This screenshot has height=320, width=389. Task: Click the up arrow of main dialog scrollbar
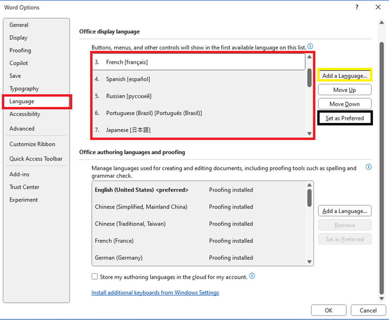[381, 23]
